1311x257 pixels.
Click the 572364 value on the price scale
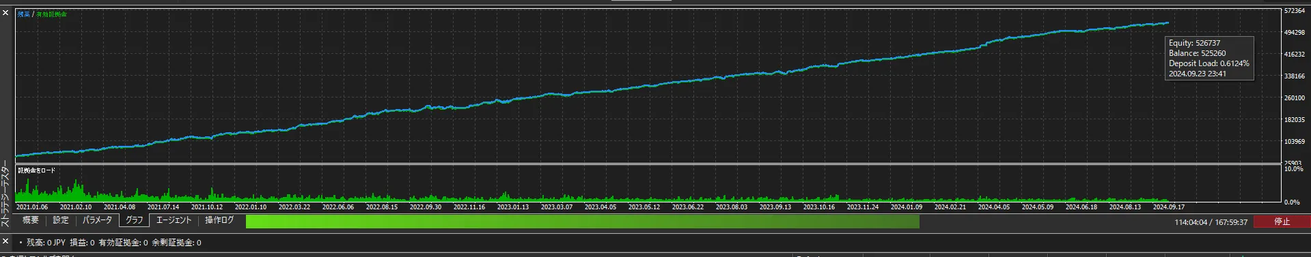tap(1295, 11)
